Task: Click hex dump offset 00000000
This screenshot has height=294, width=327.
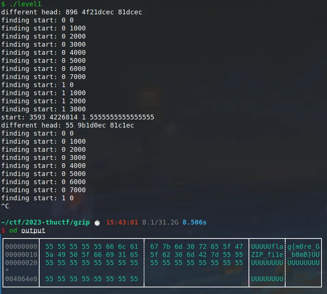Action: (21, 247)
